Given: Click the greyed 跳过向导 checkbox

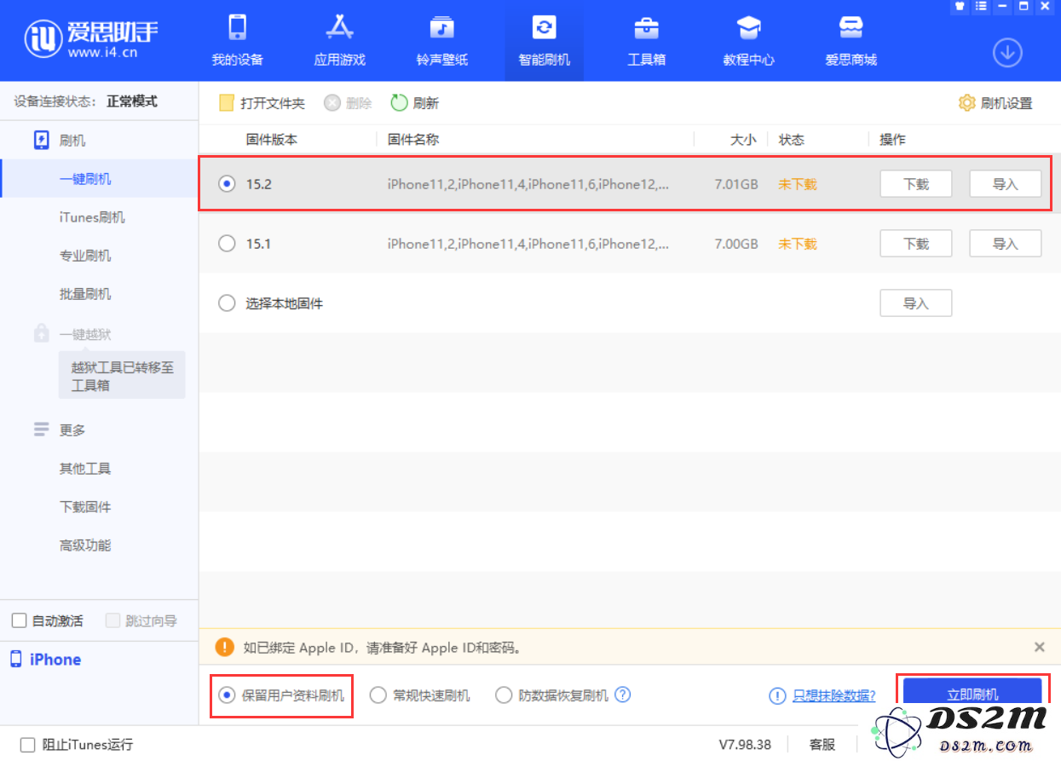Looking at the screenshot, I should [x=112, y=620].
